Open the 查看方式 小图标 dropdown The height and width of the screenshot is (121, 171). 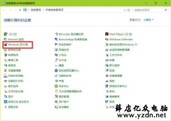pos(148,20)
